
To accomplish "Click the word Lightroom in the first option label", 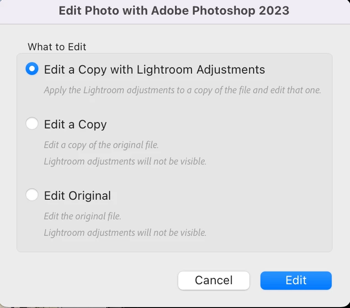I will click(165, 69).
